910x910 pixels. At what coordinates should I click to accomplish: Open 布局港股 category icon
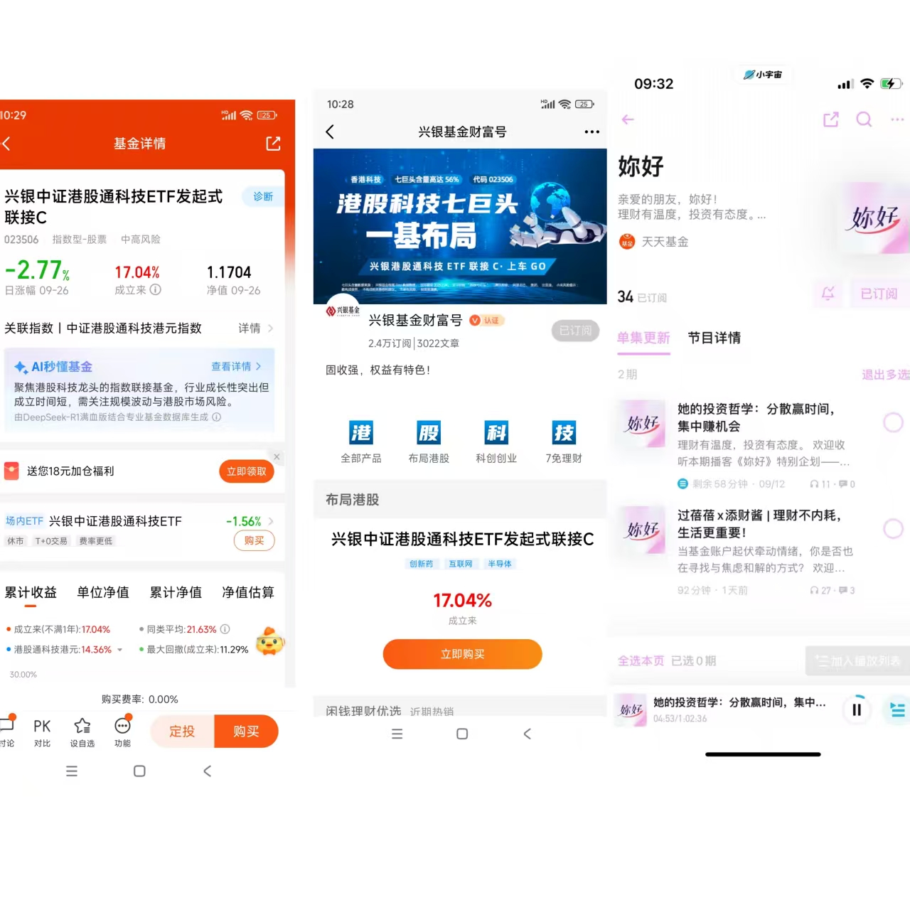coord(429,441)
